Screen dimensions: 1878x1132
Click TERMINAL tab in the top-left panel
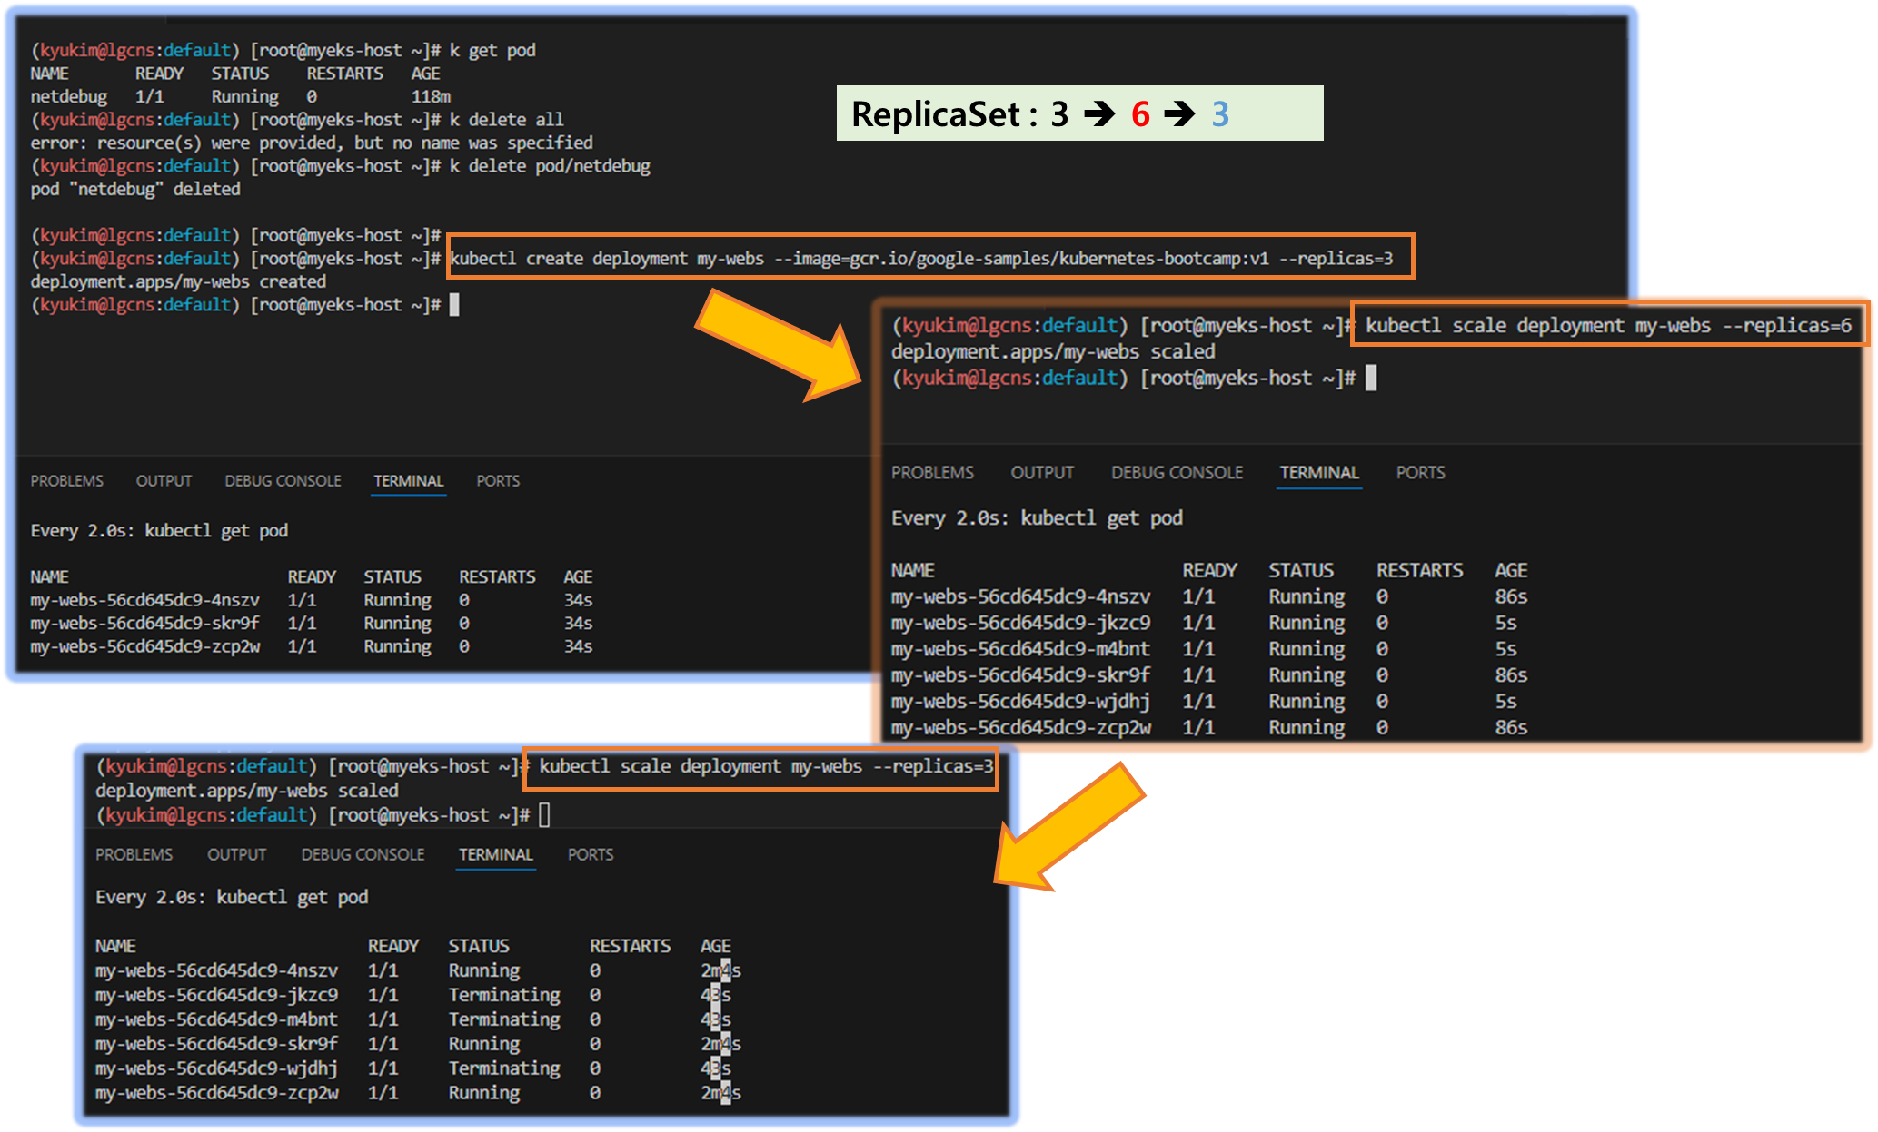click(408, 481)
